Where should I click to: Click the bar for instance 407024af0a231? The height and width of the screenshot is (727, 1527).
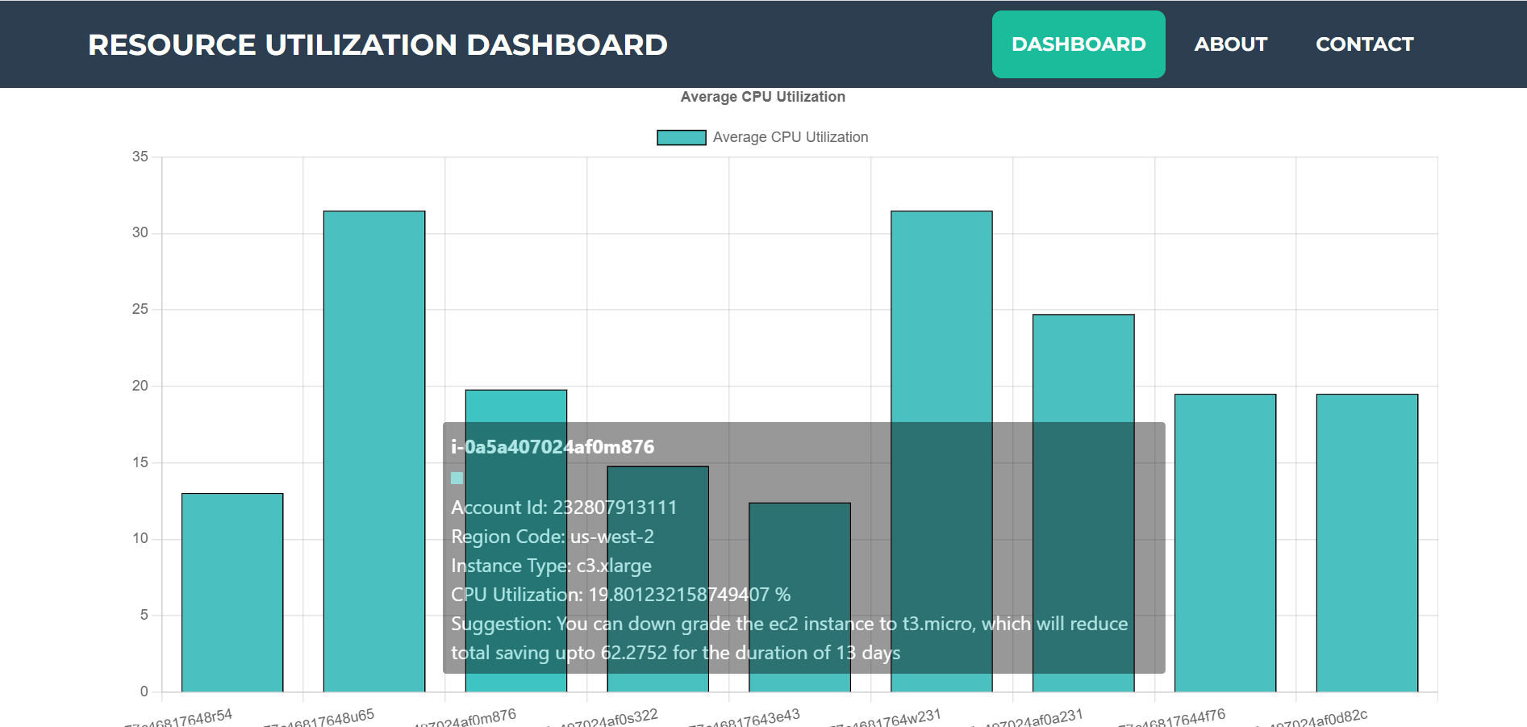coord(1083,363)
